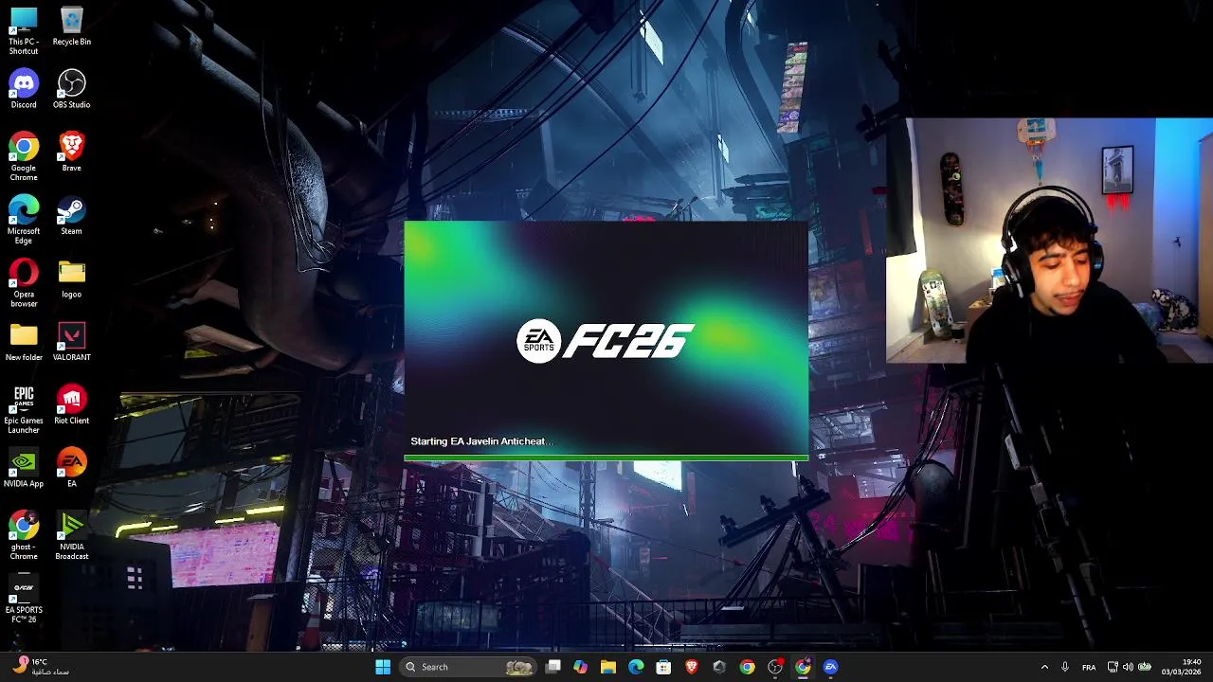Image resolution: width=1213 pixels, height=682 pixels.
Task: Click the microphone tray icon
Action: coord(1065,667)
